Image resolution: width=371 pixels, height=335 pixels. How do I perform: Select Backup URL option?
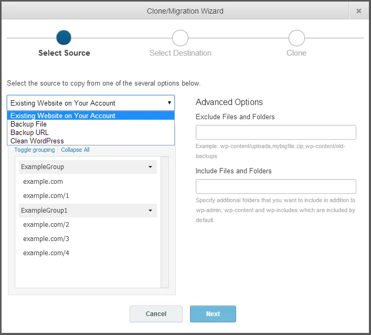click(x=29, y=133)
